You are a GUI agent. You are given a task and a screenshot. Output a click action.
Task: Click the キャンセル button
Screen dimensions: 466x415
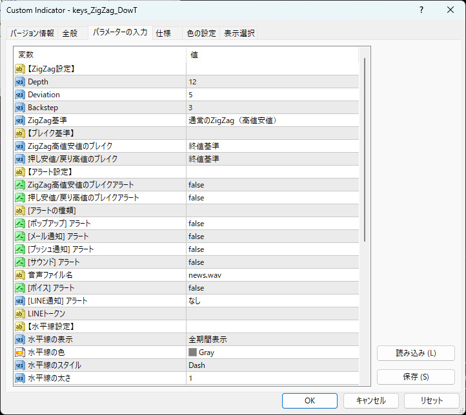[371, 401]
